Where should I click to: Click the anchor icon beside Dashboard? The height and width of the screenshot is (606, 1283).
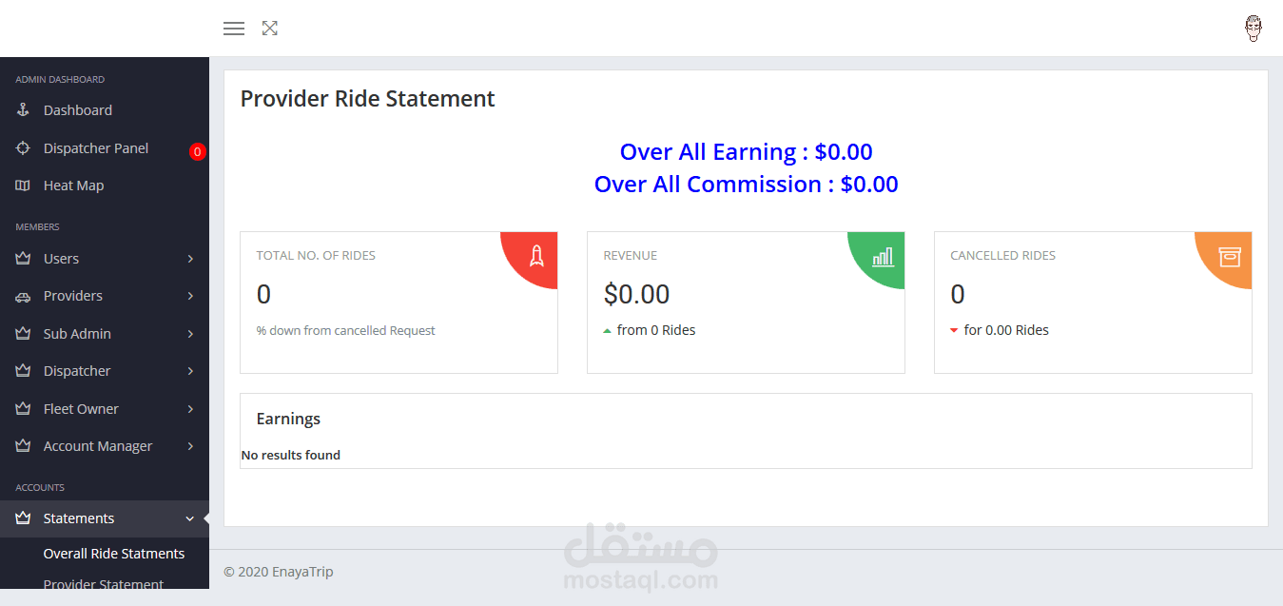click(x=24, y=110)
